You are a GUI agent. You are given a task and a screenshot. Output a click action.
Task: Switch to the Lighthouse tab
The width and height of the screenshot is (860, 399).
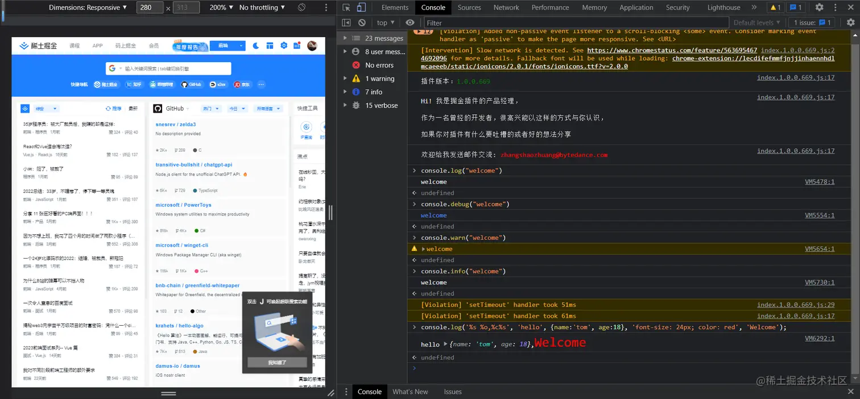tap(724, 7)
